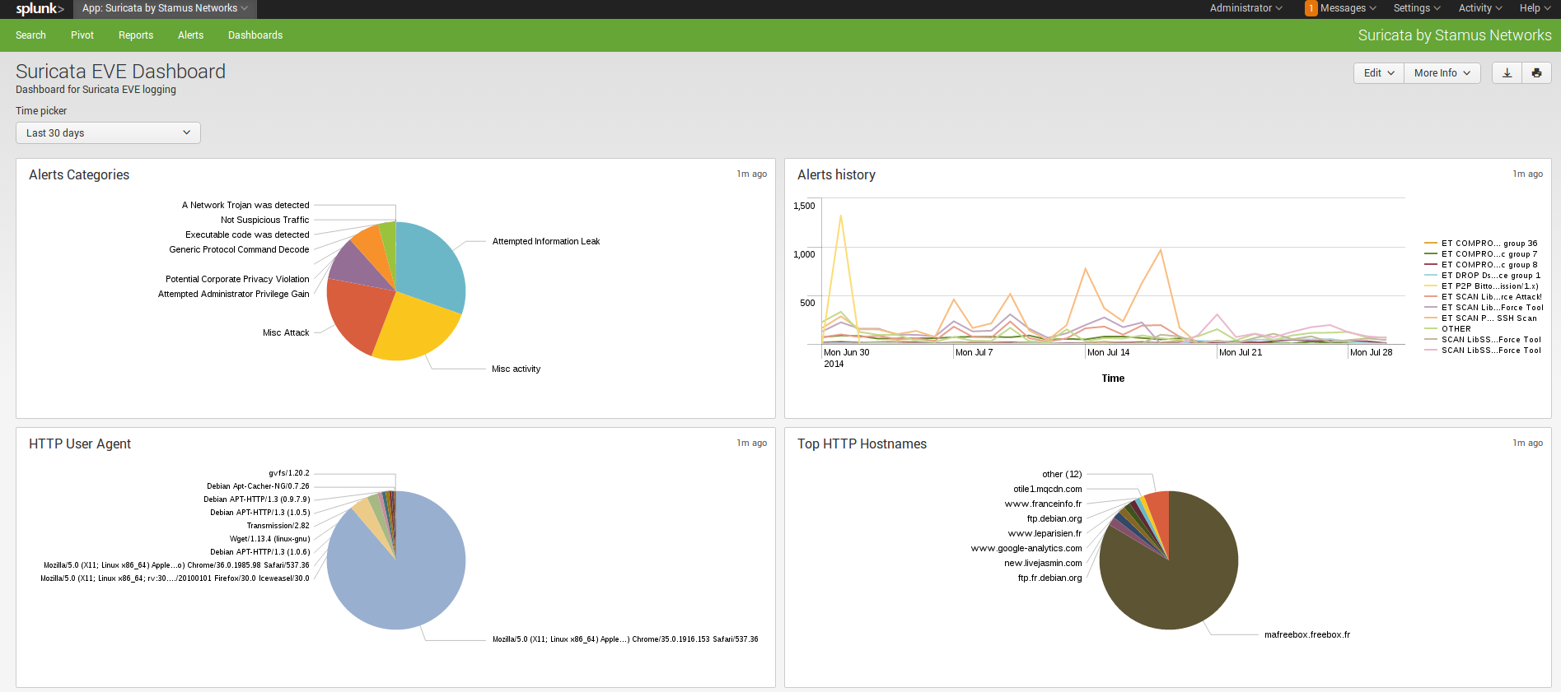
Task: Click the 'Potential Corporate Privacy Violation' label
Action: (237, 280)
